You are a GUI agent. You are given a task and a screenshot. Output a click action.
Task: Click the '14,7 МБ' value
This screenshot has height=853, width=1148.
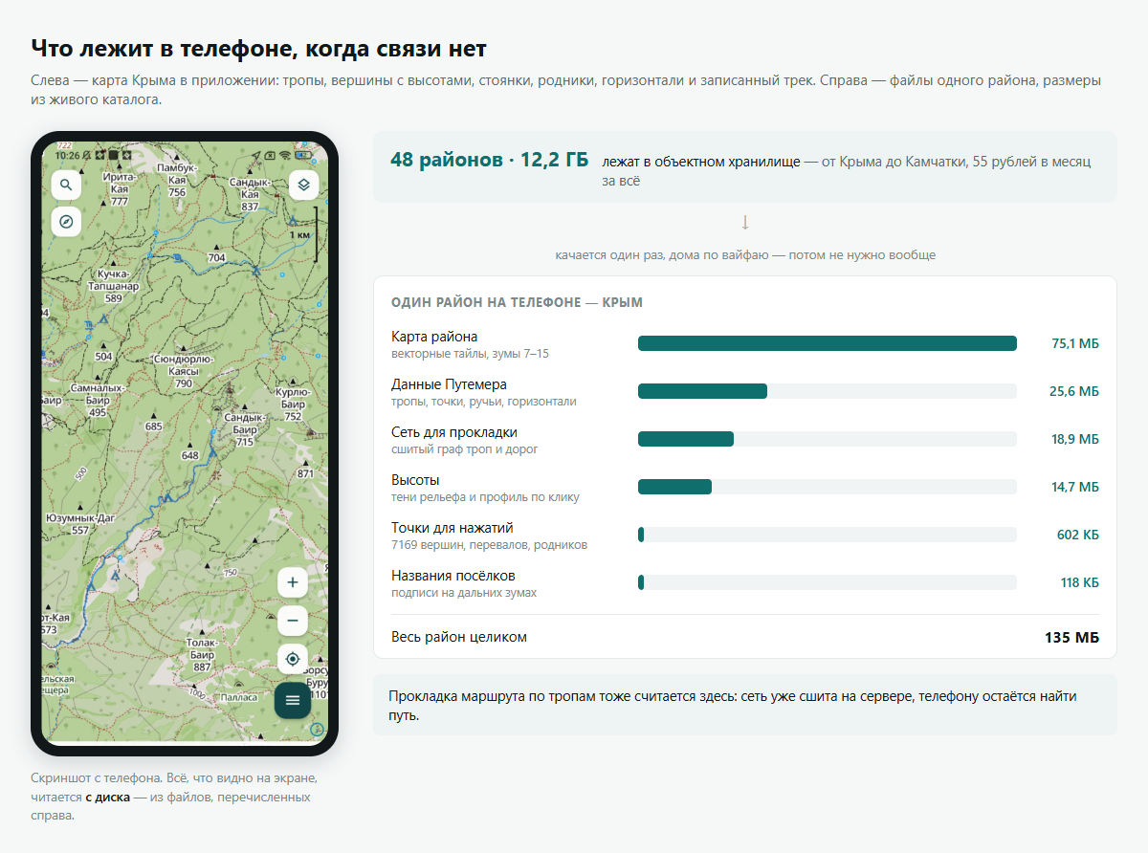pyautogui.click(x=1075, y=487)
